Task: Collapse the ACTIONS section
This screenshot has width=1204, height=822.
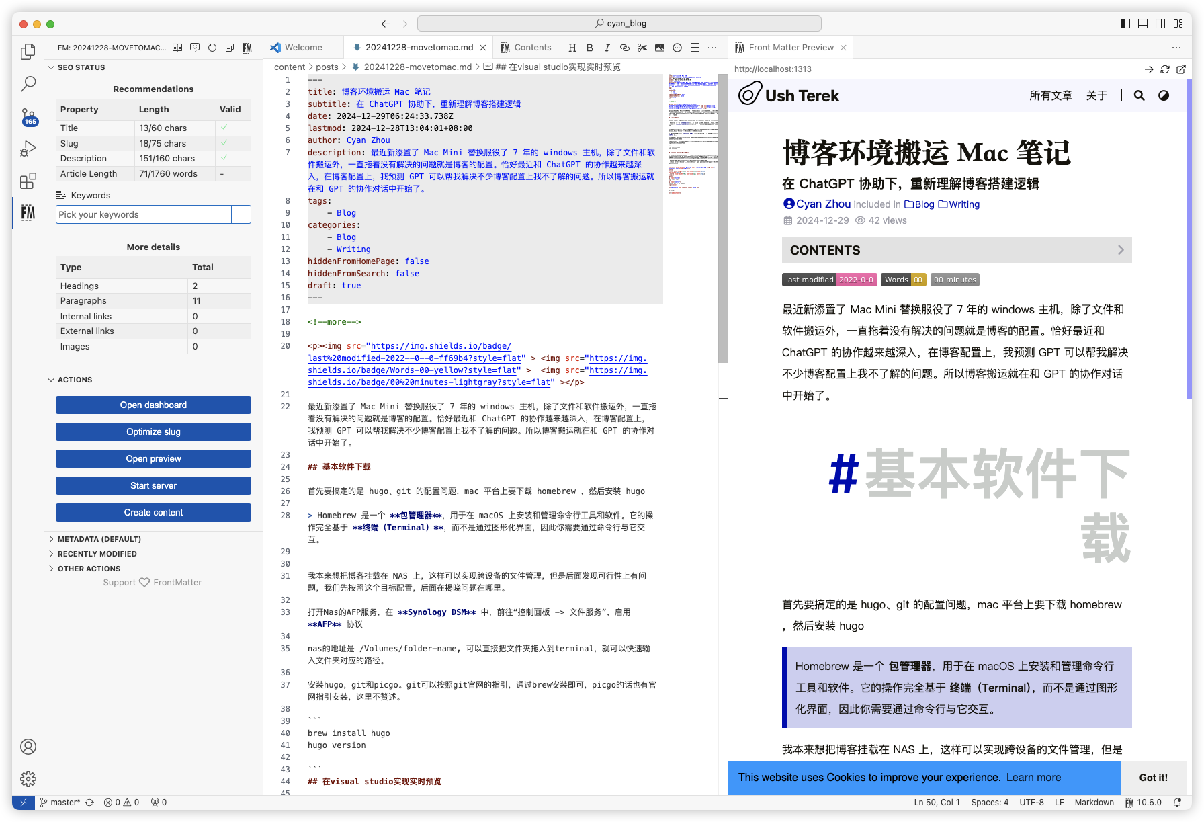Action: (153, 380)
